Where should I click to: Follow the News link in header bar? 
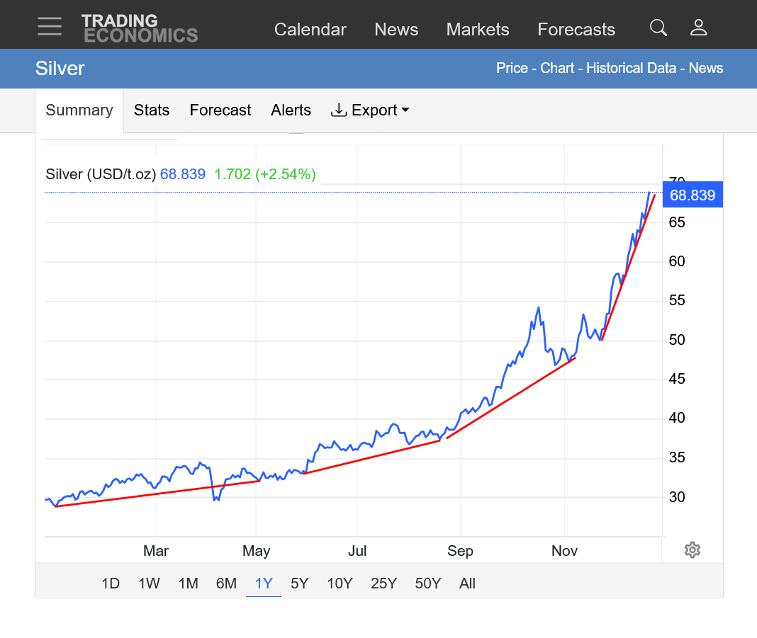coord(706,69)
